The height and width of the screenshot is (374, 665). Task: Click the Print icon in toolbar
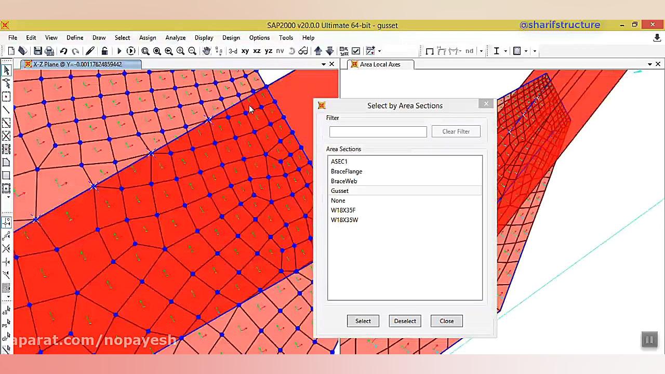point(50,51)
